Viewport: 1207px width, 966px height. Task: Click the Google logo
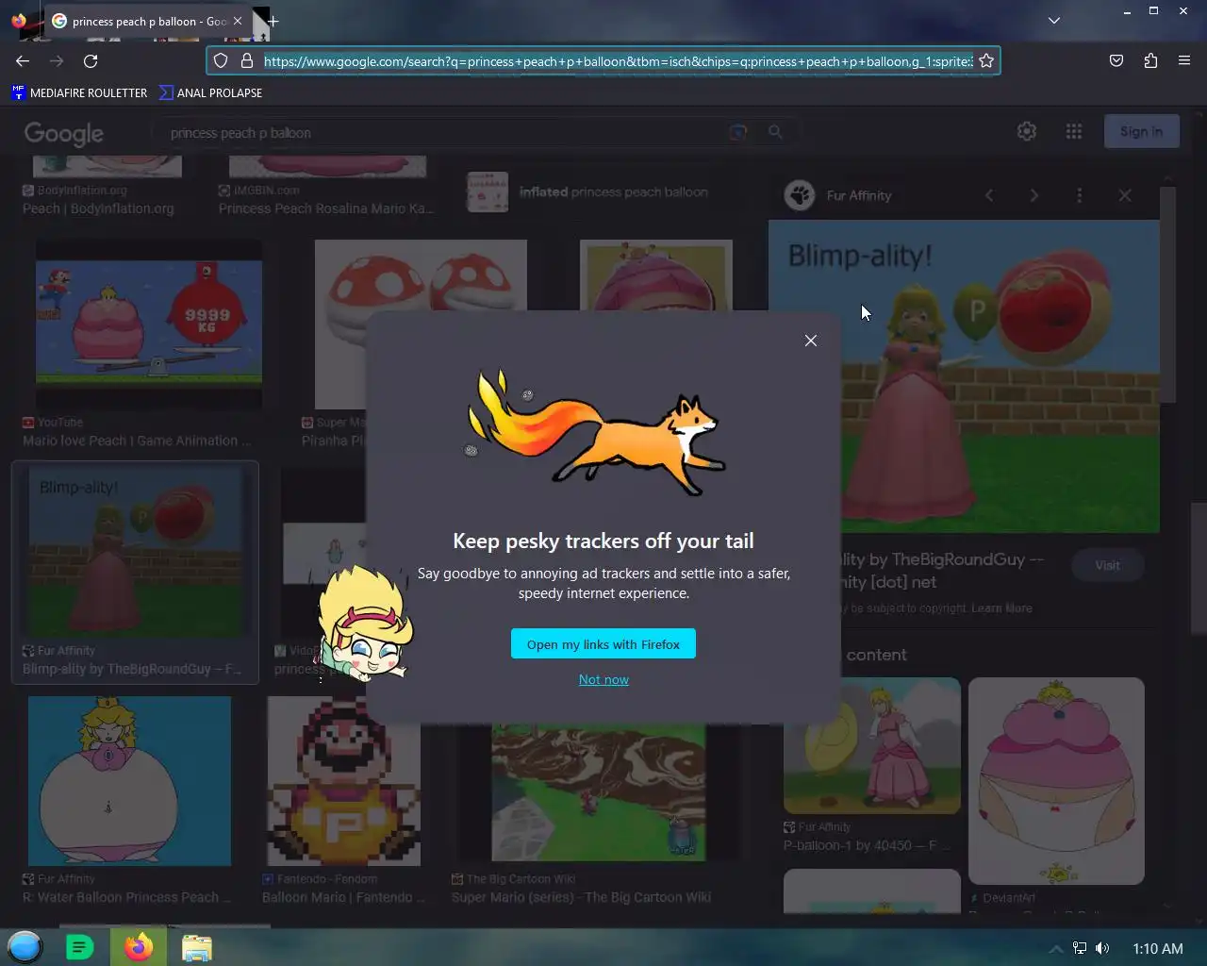point(64,133)
